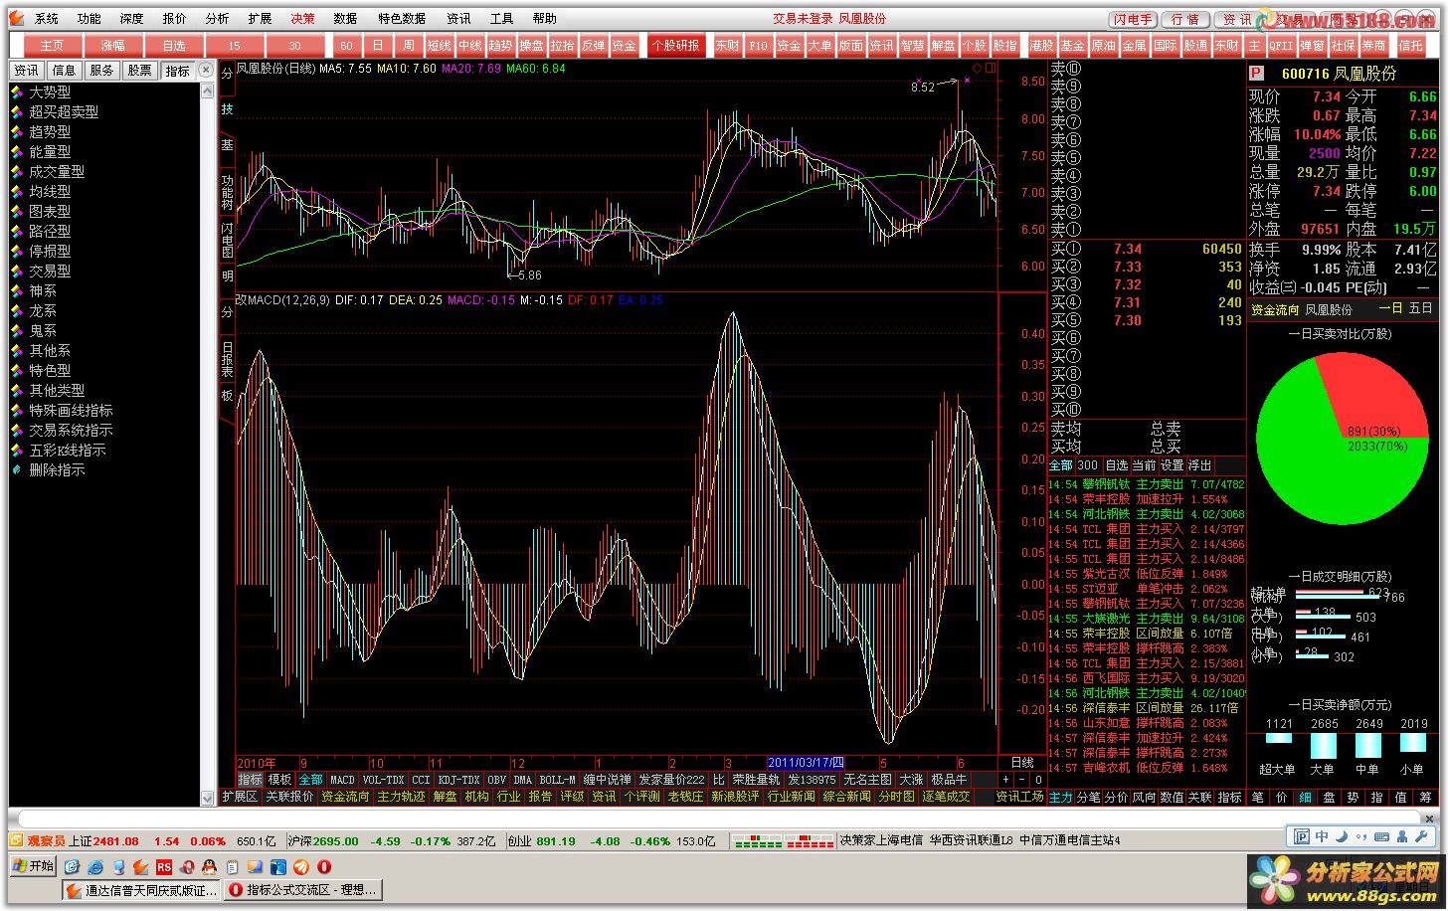Close the left indicator panel
Image resolution: width=1448 pixels, height=911 pixels.
[x=206, y=70]
